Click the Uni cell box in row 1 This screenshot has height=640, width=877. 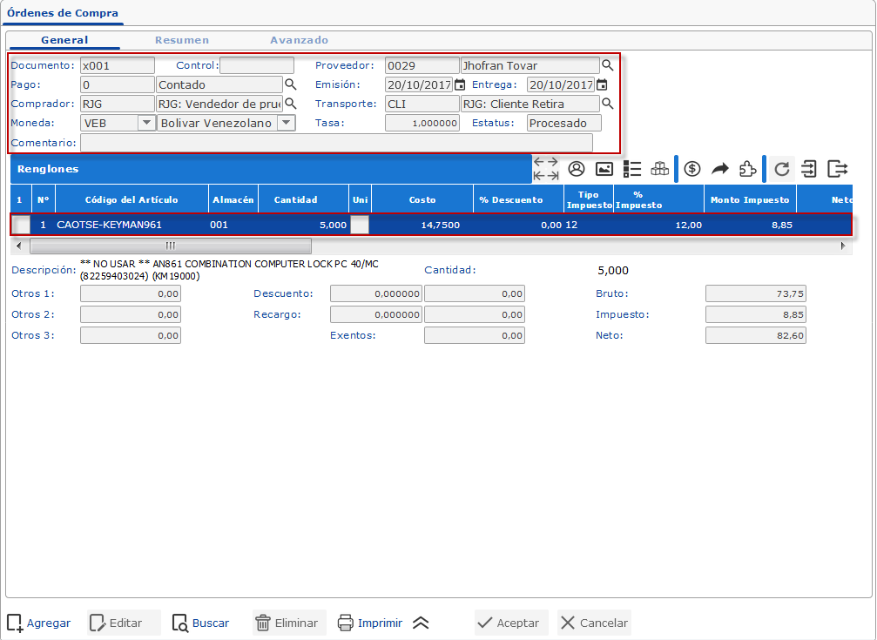click(359, 225)
